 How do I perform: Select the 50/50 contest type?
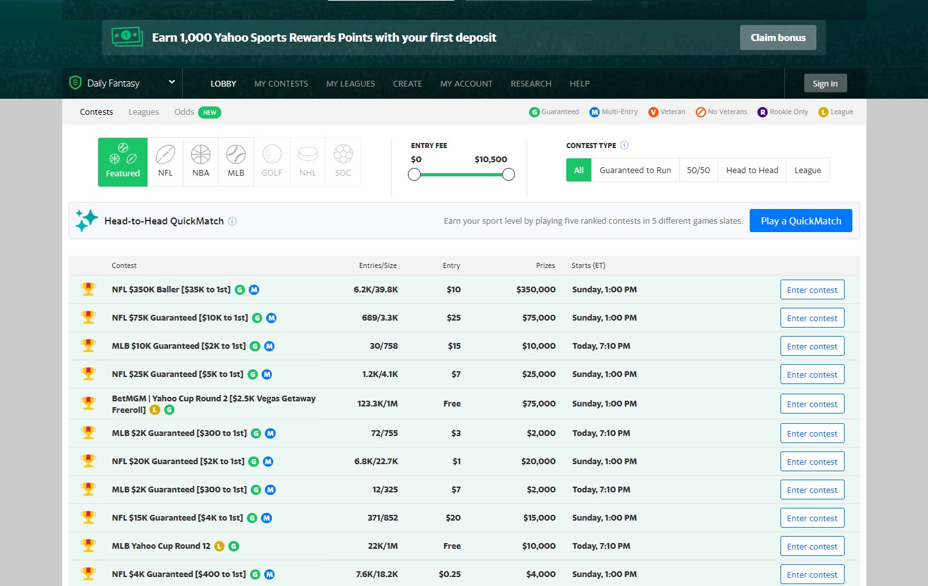point(698,170)
